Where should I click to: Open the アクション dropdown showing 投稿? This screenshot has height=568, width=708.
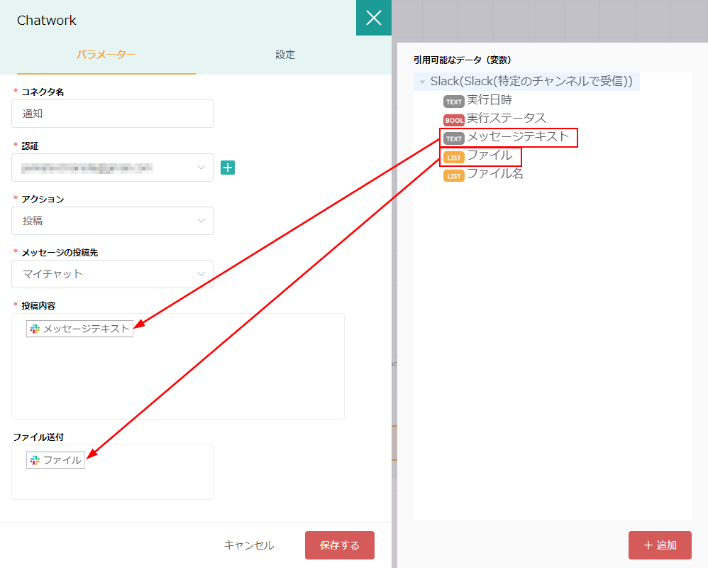point(112,221)
